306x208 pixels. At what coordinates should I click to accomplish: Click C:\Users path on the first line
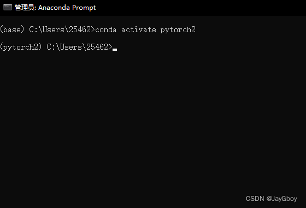coord(46,29)
